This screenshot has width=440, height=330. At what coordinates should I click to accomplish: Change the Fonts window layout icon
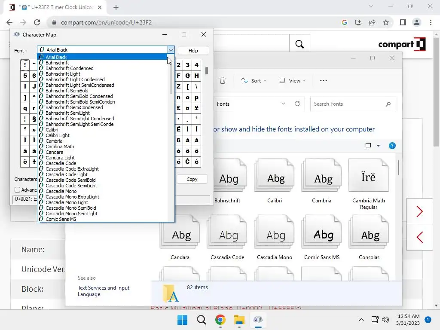pyautogui.click(x=368, y=146)
